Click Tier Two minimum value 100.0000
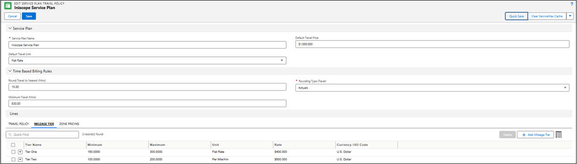Screen dimensions: 577x164 (x=94, y=159)
